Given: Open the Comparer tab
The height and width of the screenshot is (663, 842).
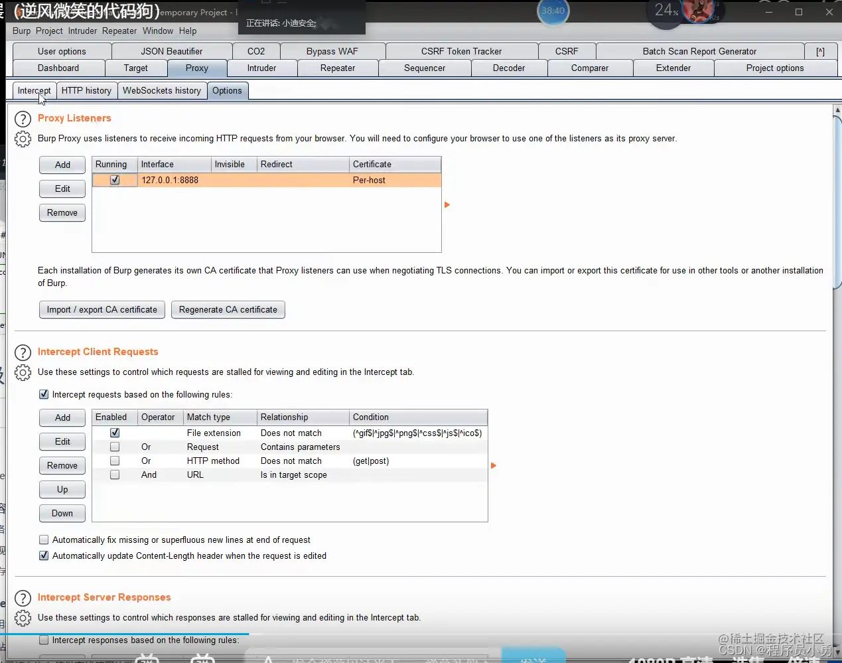Looking at the screenshot, I should [x=590, y=68].
